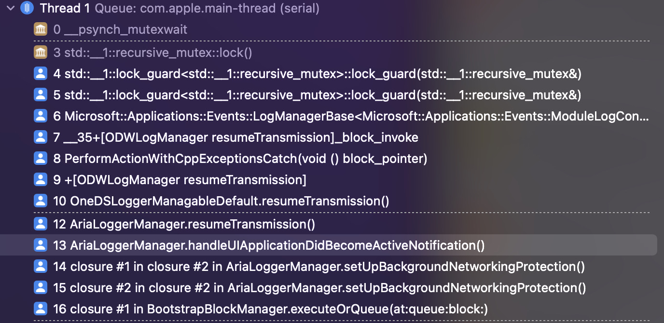664x323 pixels.
Task: Click the user icon beside frame 6 LogManagerBase
Action: pos(41,116)
